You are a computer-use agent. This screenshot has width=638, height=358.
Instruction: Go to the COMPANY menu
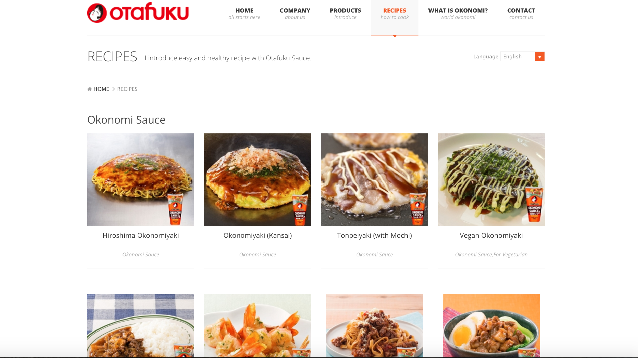[x=295, y=14]
